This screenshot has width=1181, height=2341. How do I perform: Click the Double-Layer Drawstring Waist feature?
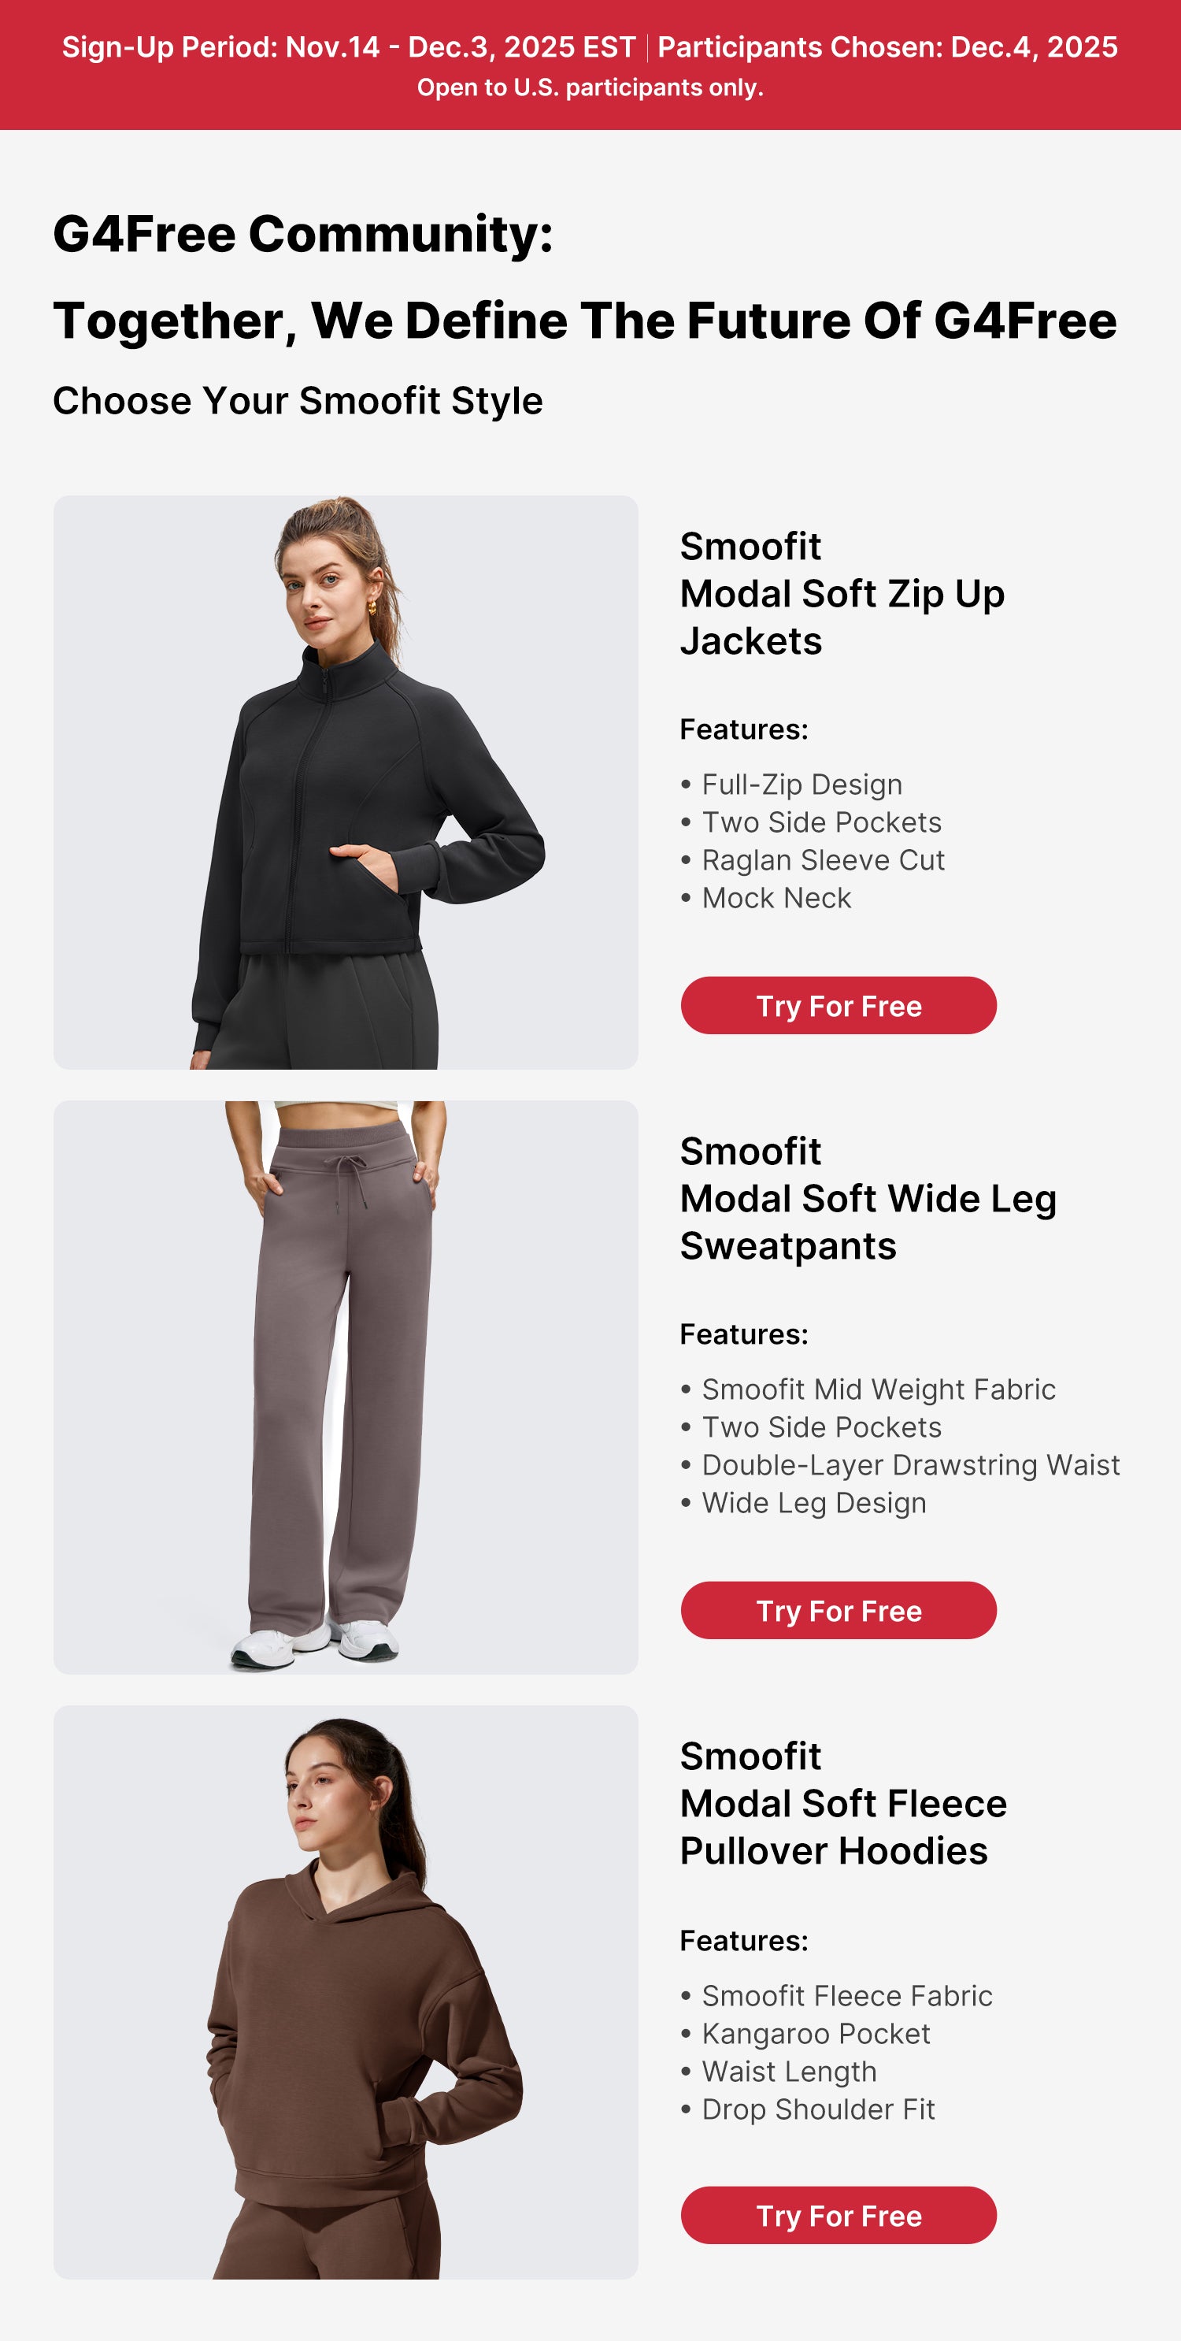click(900, 1465)
